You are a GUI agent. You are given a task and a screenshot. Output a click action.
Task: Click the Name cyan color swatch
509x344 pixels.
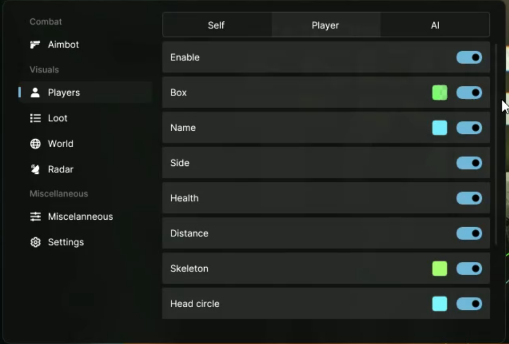click(440, 128)
